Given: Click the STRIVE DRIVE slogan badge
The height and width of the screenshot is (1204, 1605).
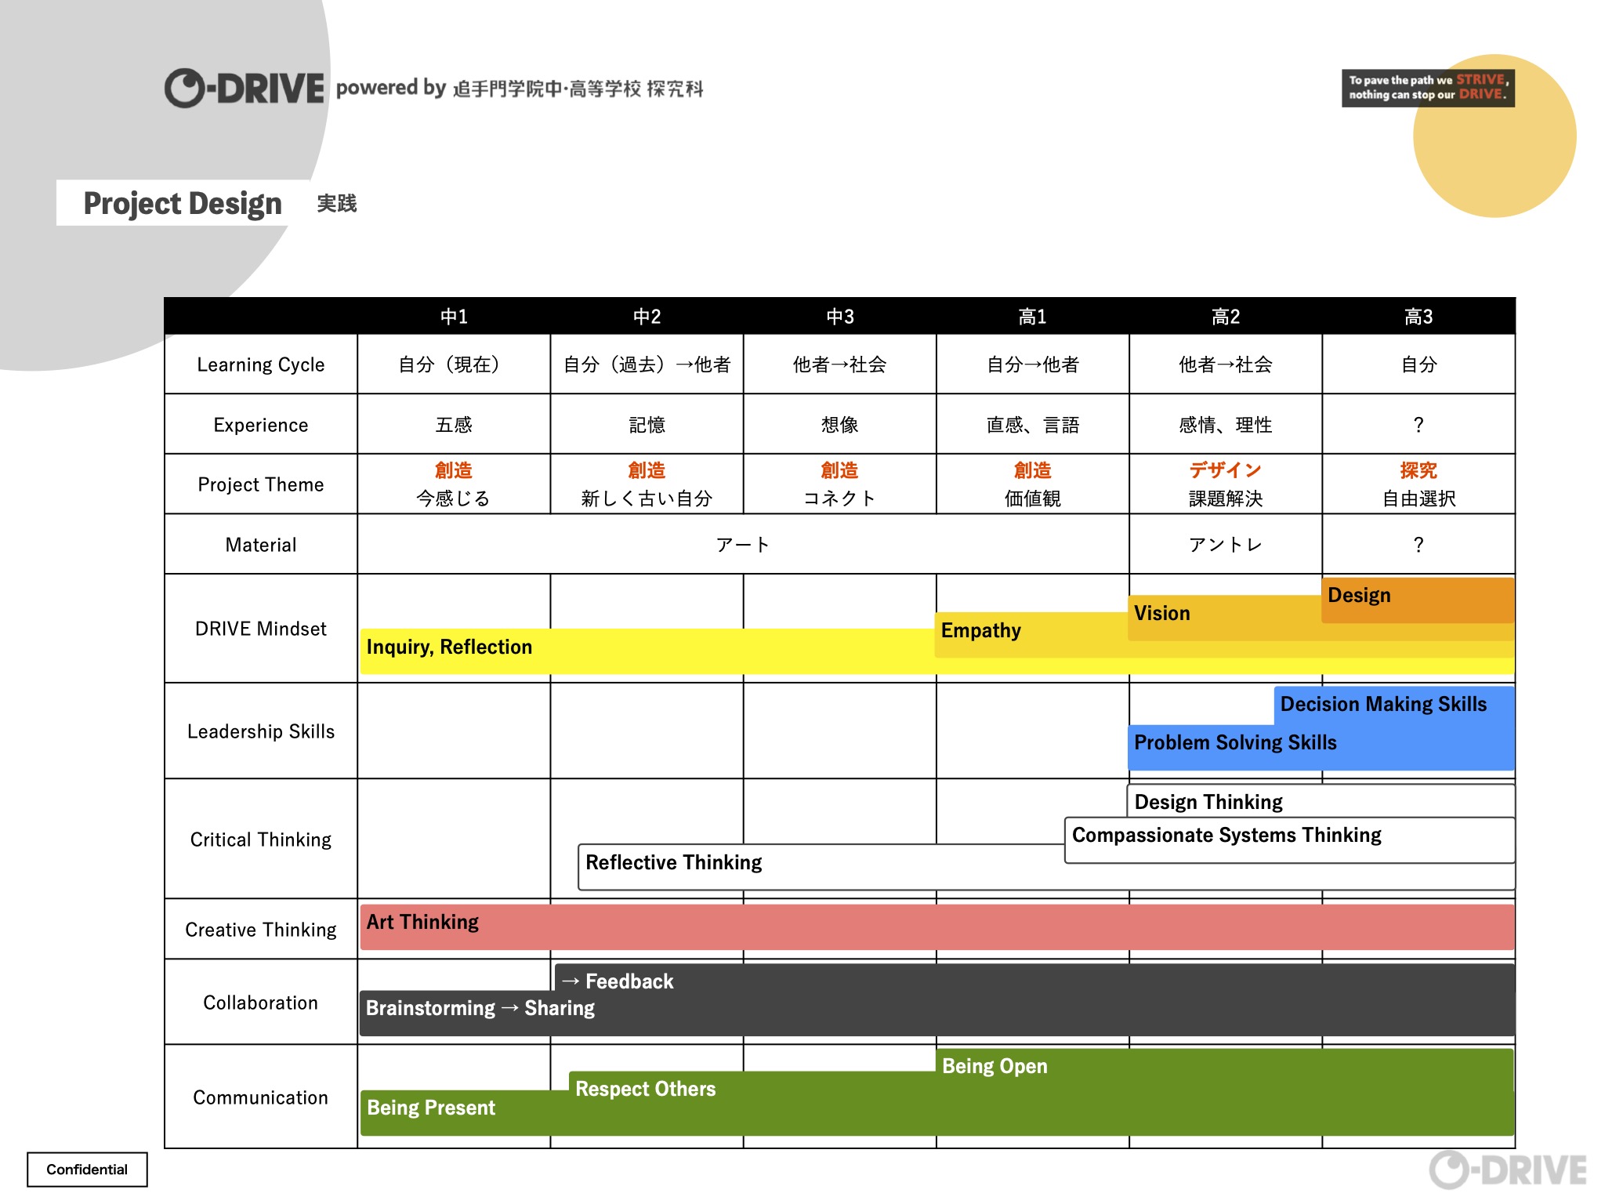Looking at the screenshot, I should [x=1427, y=88].
